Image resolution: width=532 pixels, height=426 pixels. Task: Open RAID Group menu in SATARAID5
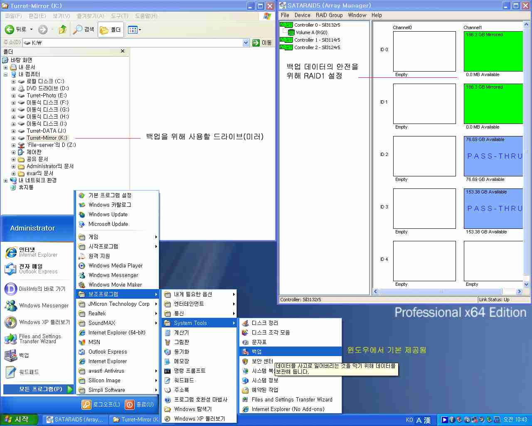click(329, 15)
